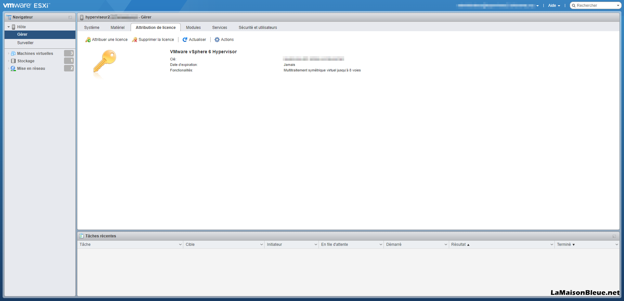624x301 pixels.
Task: Select the Attribution de licence tab
Action: [x=156, y=28]
